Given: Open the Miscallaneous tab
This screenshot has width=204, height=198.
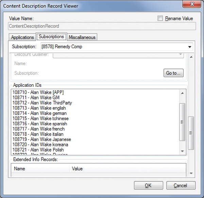Looking at the screenshot, I should (82, 37).
